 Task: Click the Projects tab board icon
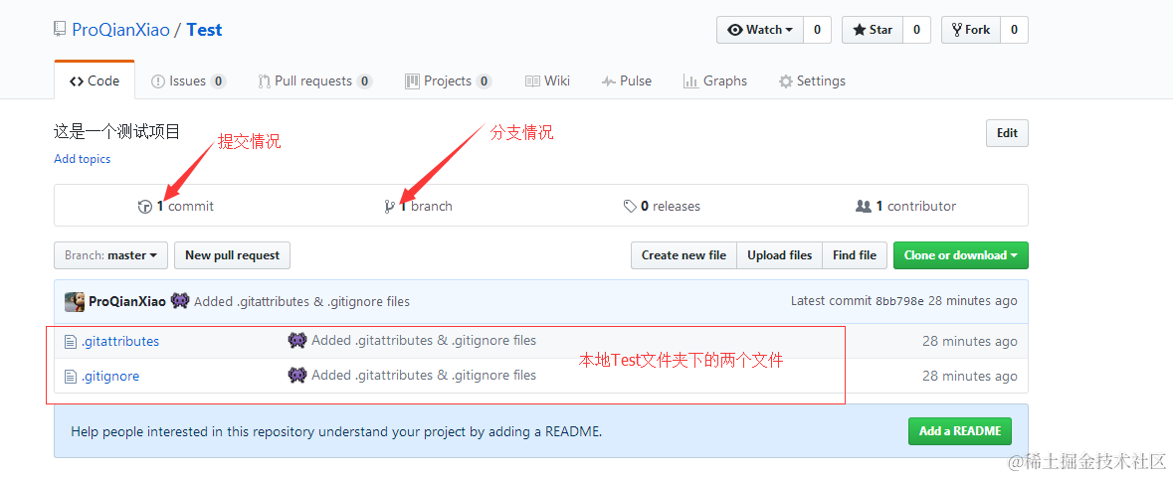[x=412, y=81]
